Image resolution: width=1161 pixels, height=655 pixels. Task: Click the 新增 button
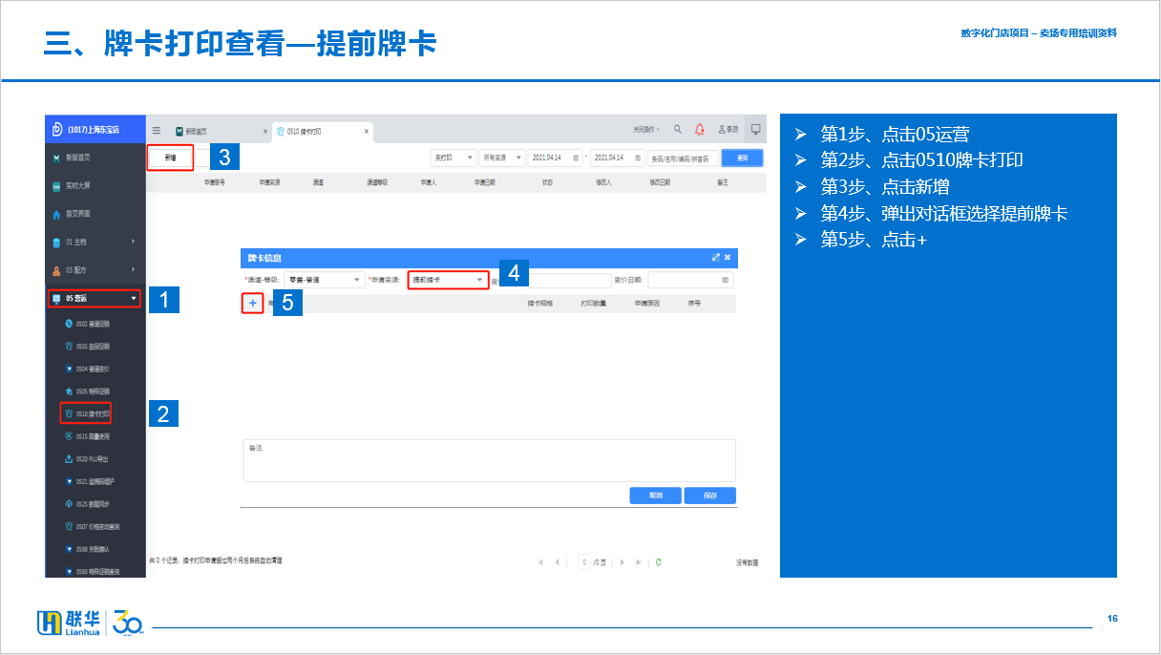(171, 158)
